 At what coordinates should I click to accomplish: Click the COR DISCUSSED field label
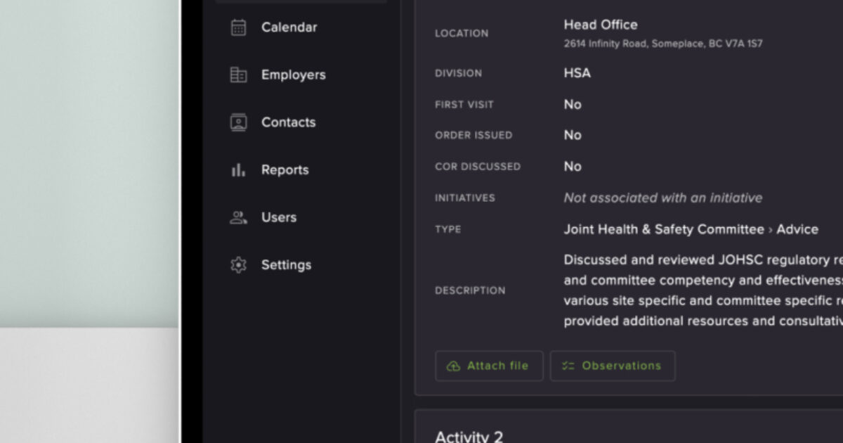[x=478, y=167]
